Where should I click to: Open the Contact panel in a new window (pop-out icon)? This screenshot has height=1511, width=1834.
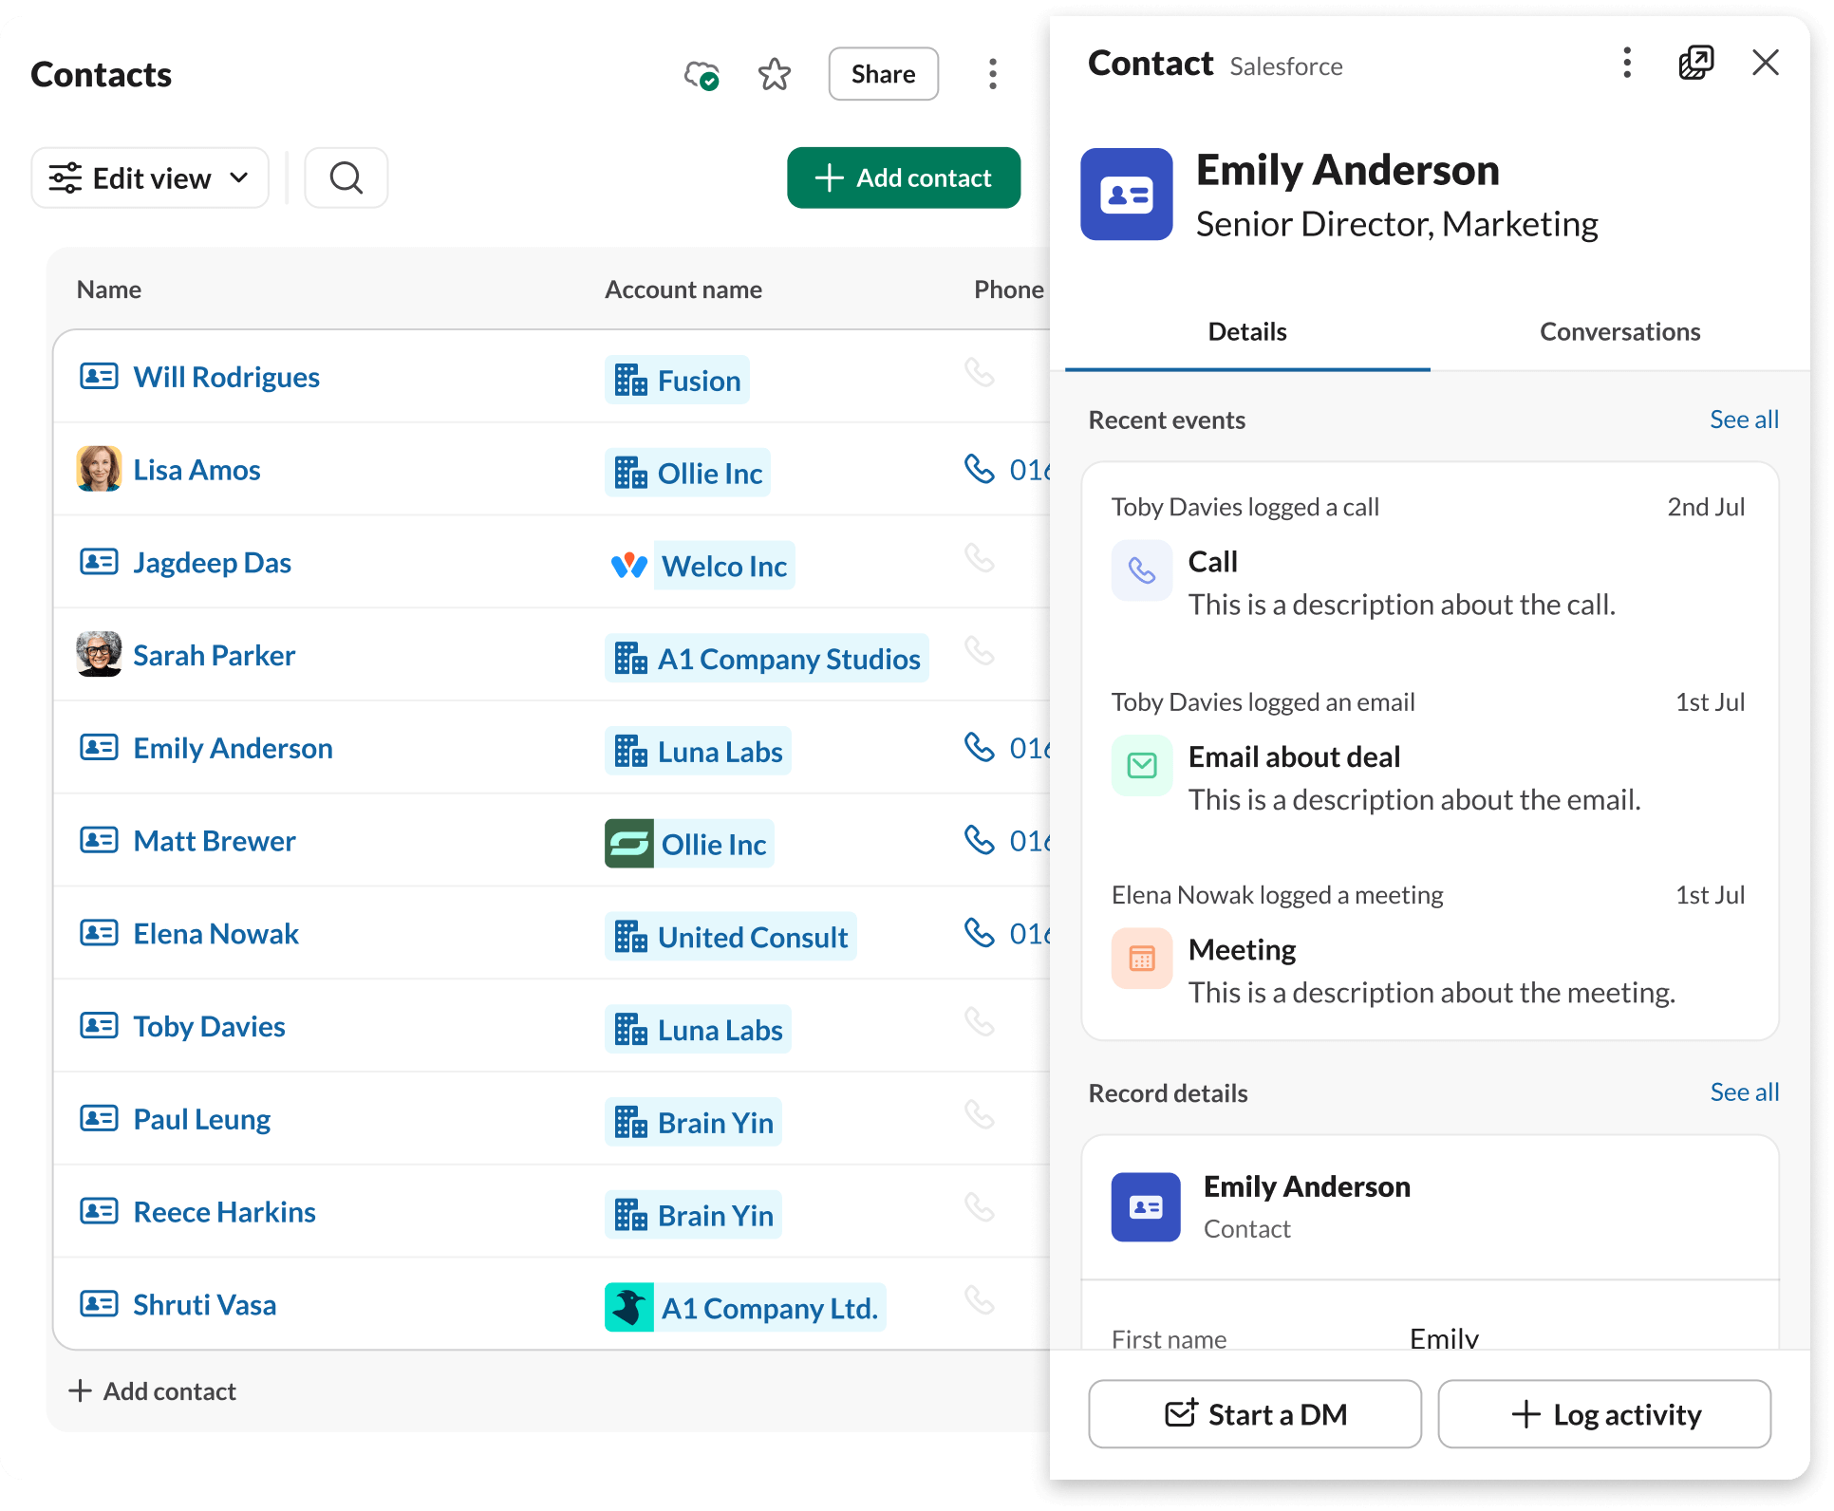1696,63
